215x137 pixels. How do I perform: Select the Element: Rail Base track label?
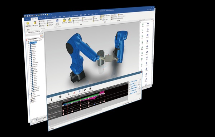point(55,113)
